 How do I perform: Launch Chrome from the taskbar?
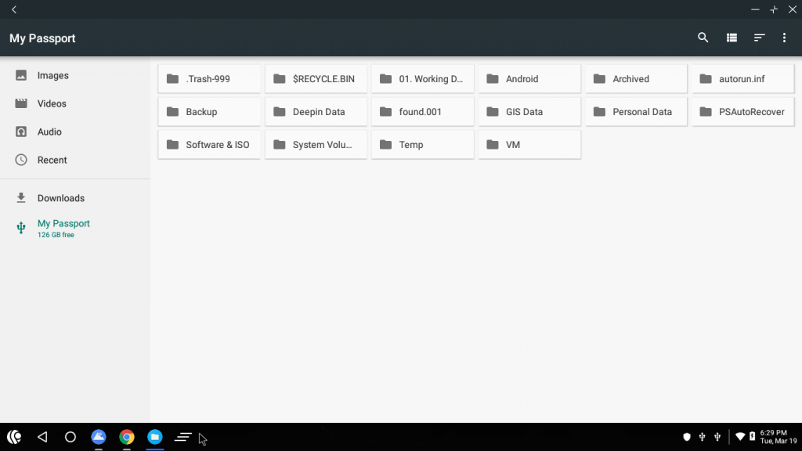click(126, 437)
